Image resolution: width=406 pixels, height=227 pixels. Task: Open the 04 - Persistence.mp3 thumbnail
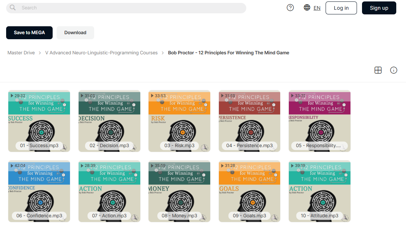[x=250, y=121]
